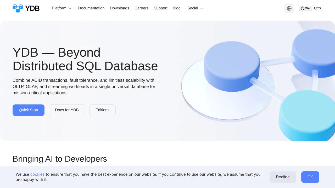Click the 'Combine ACID transactions' description paragraph
Screen dimensions: 335x188
(84, 86)
